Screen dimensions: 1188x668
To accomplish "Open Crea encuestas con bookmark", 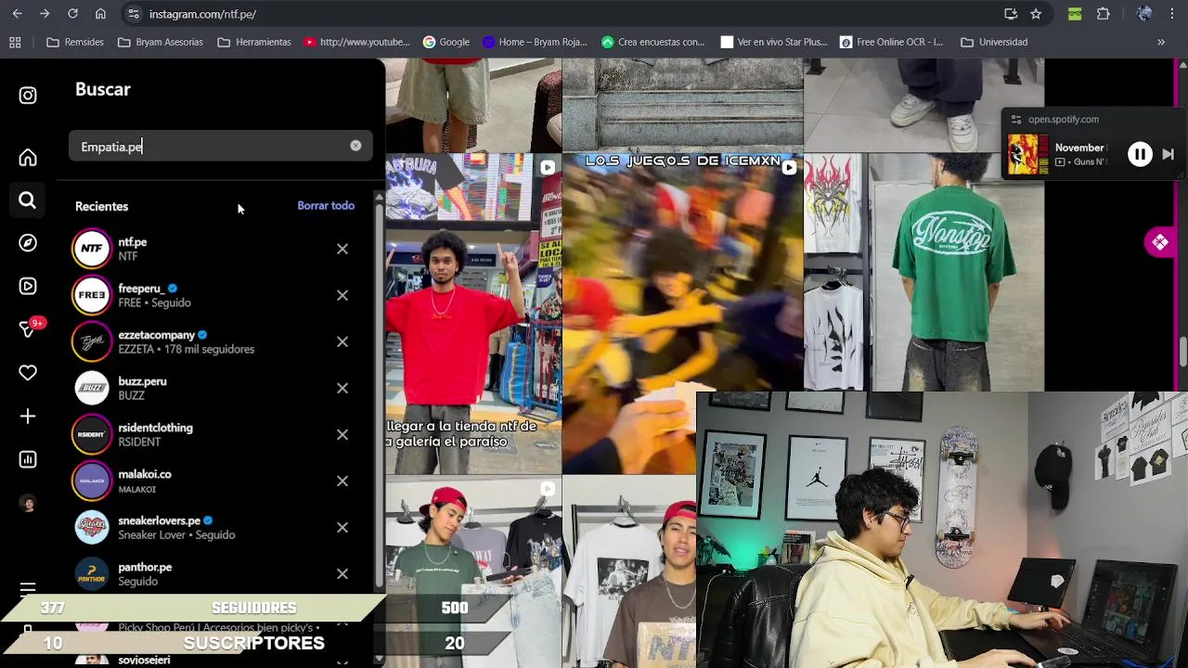I will coord(652,42).
